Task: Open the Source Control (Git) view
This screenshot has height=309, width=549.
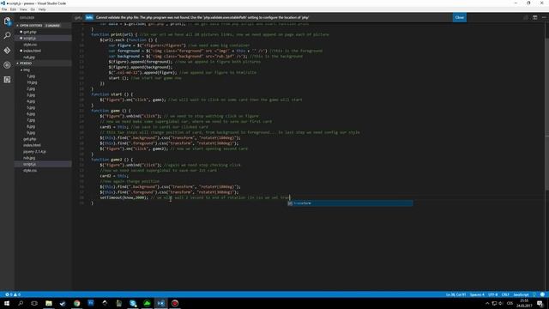Action: [x=7, y=51]
